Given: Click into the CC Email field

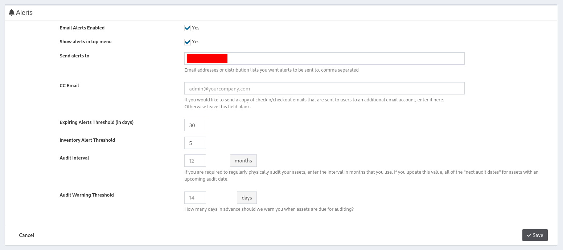Looking at the screenshot, I should 324,88.
